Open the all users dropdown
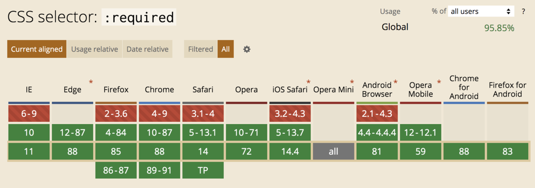Image resolution: width=535 pixels, height=188 pixels. tap(481, 12)
